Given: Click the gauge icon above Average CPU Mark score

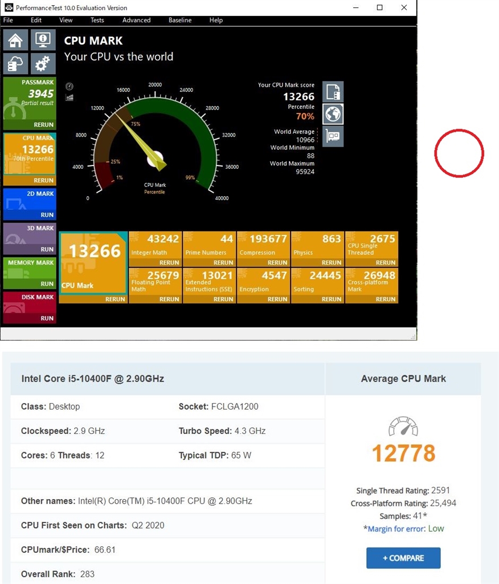Looking at the screenshot, I should [x=403, y=426].
